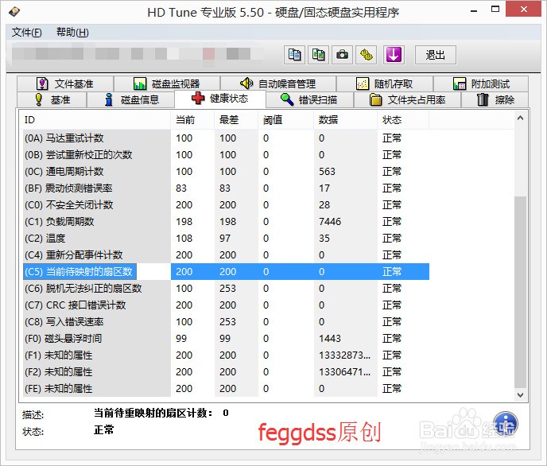The height and width of the screenshot is (466, 547).
Task: Switch to the 错误扫描 tab
Action: click(310, 100)
